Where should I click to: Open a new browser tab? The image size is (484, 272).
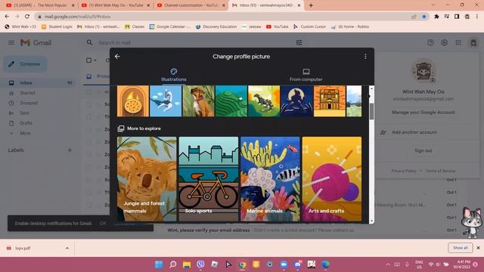(x=311, y=5)
